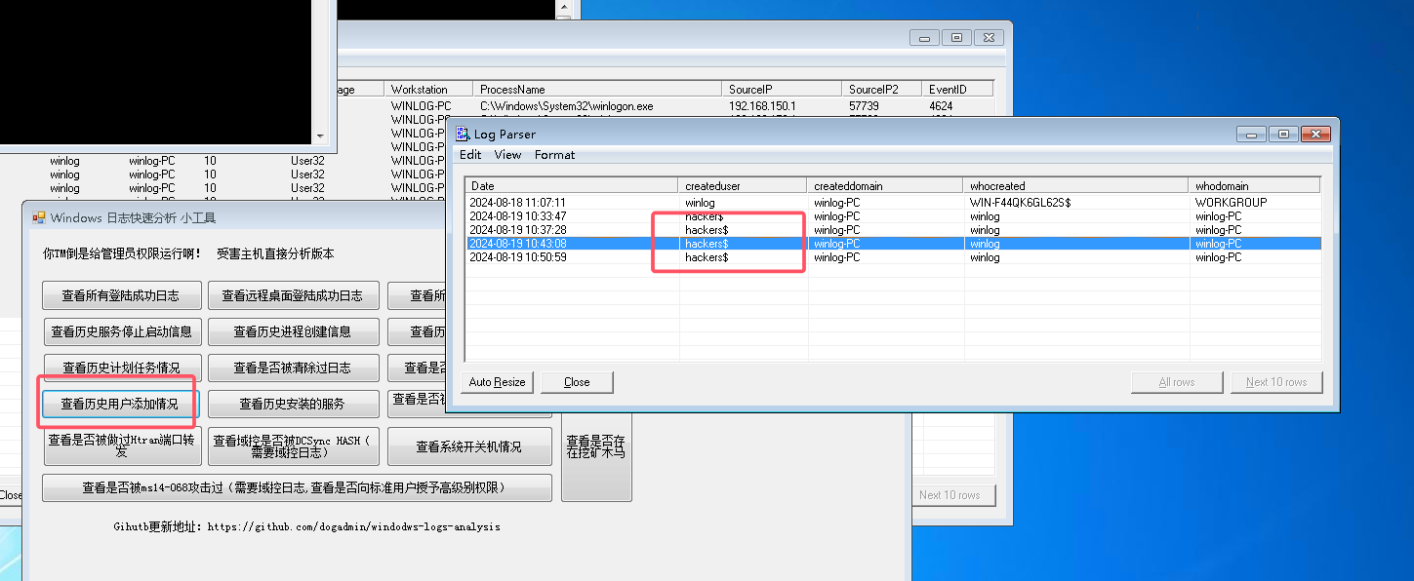Click 查看历史进程创建信息 button
This screenshot has height=581, width=1414.
[292, 331]
